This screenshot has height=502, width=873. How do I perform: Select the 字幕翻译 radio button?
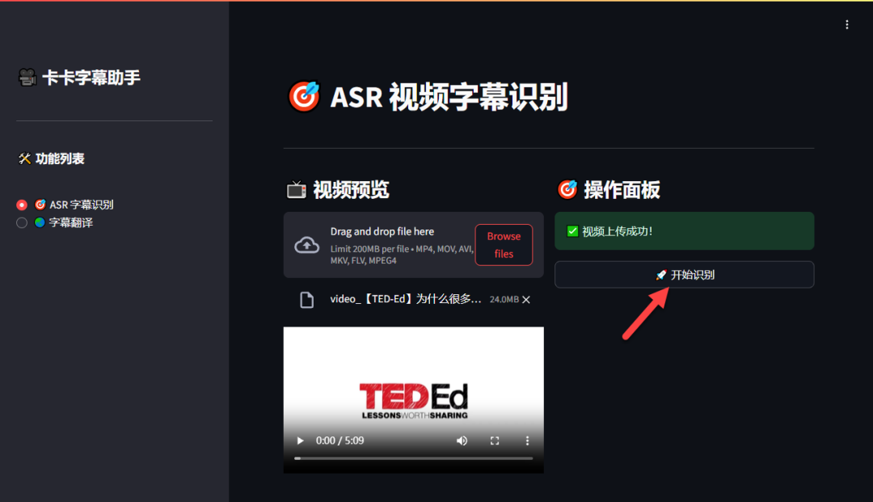[x=22, y=221]
